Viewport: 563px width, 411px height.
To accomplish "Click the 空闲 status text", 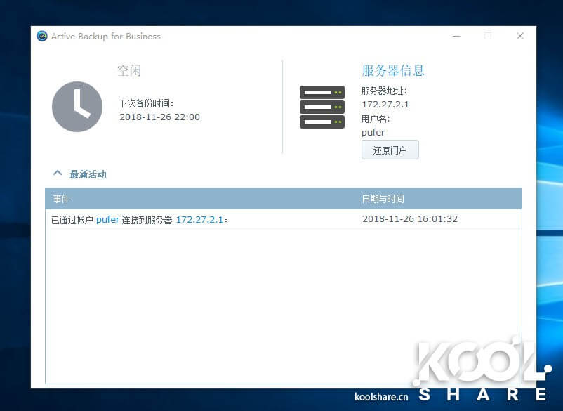I will pos(129,70).
